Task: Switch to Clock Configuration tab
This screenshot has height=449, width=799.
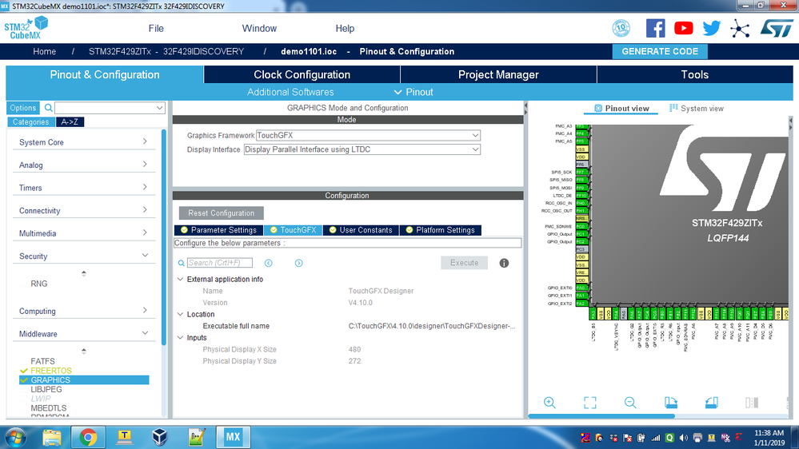Action: click(302, 75)
